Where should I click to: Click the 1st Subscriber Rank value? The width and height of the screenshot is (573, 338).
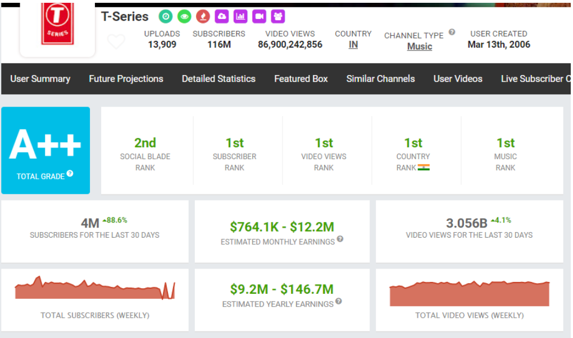pyautogui.click(x=235, y=142)
